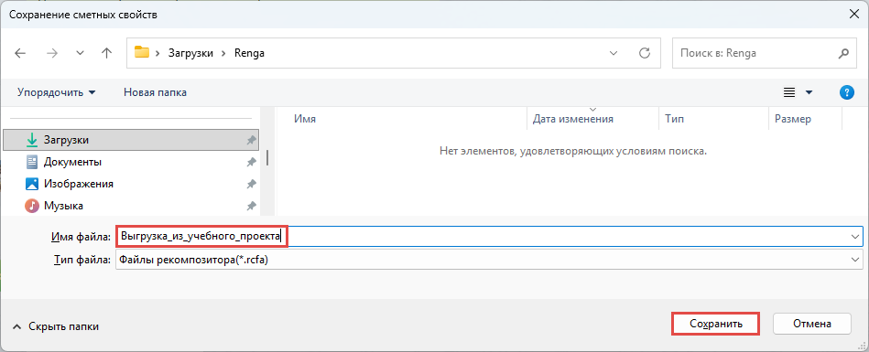Refresh the Renga folder view
This screenshot has width=869, height=352.
(645, 53)
